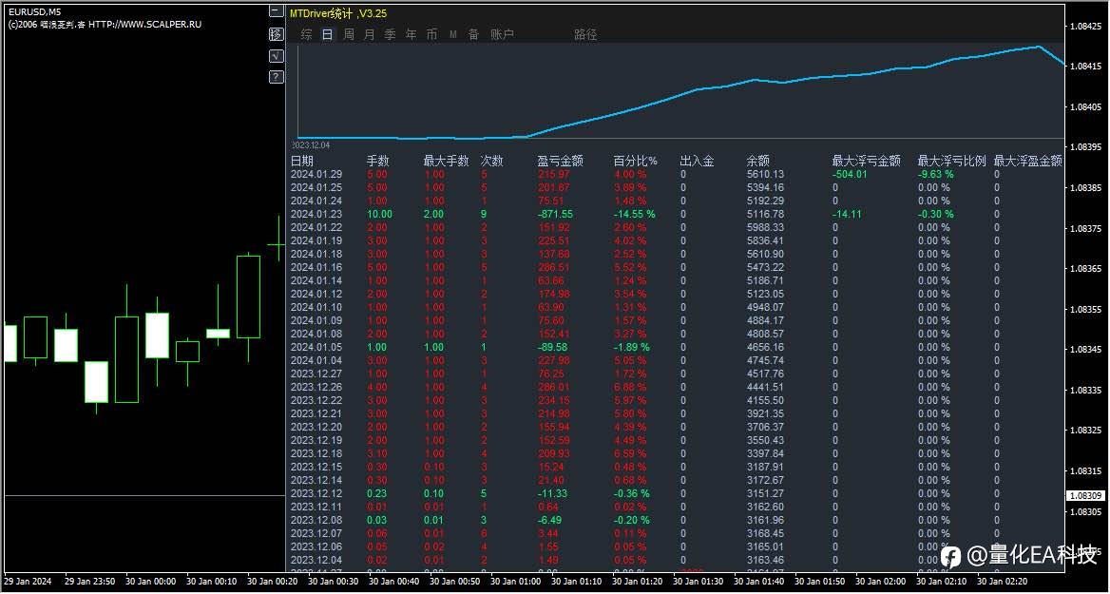Viewport: 1110px width, 594px height.
Task: Switch to the 月 monthly tab
Action: point(369,34)
